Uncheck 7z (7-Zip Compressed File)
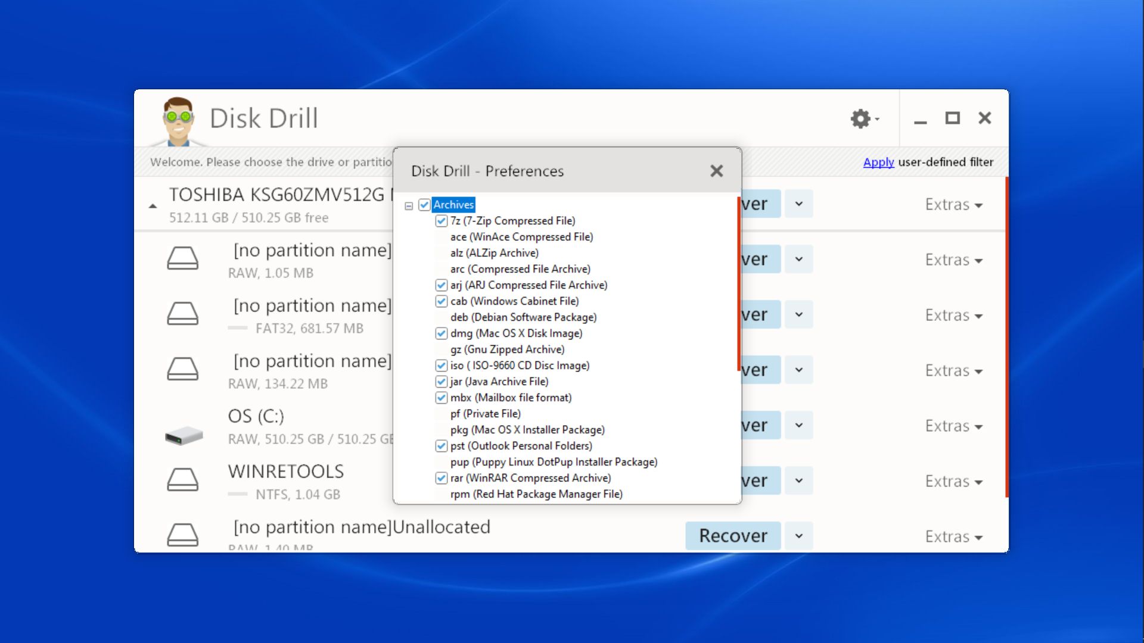Viewport: 1144px width, 643px height. (441, 221)
